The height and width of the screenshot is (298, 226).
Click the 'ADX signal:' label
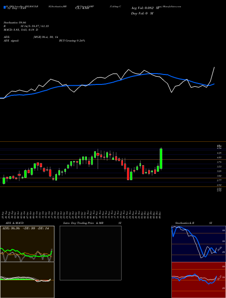(11, 41)
